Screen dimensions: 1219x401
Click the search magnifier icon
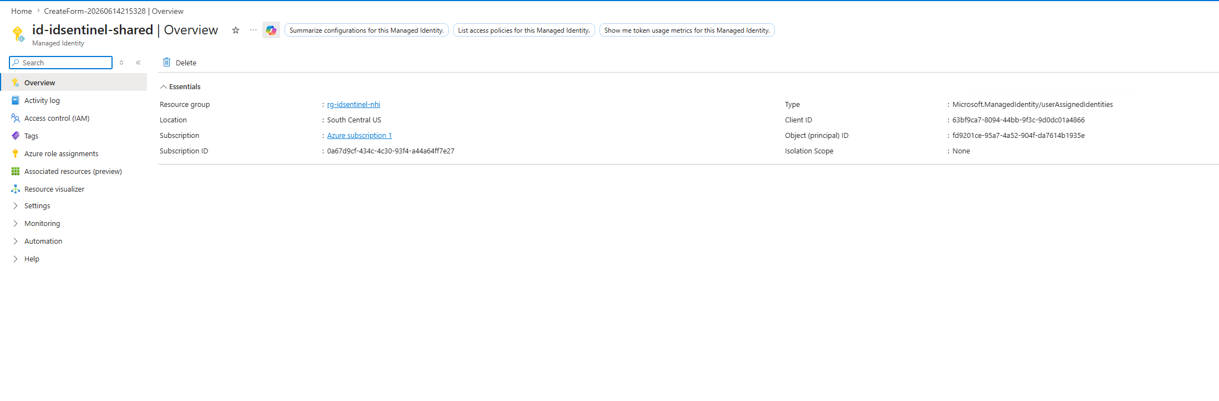[x=16, y=63]
